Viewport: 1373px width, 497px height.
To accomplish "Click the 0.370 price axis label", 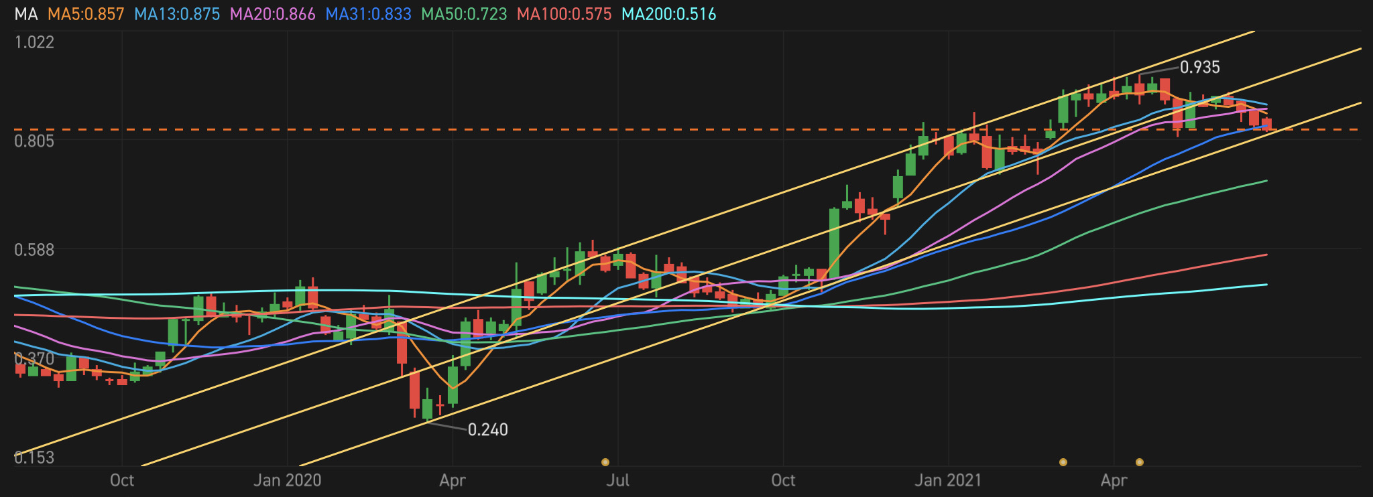I will tap(34, 358).
